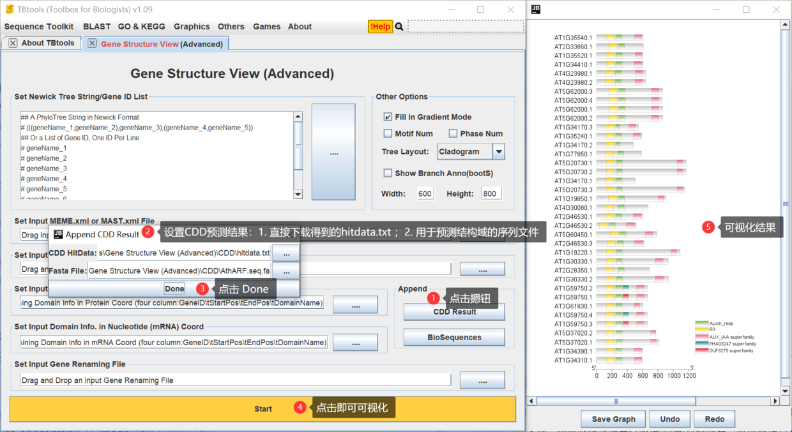Switch to the About TBtools tab

48,43
